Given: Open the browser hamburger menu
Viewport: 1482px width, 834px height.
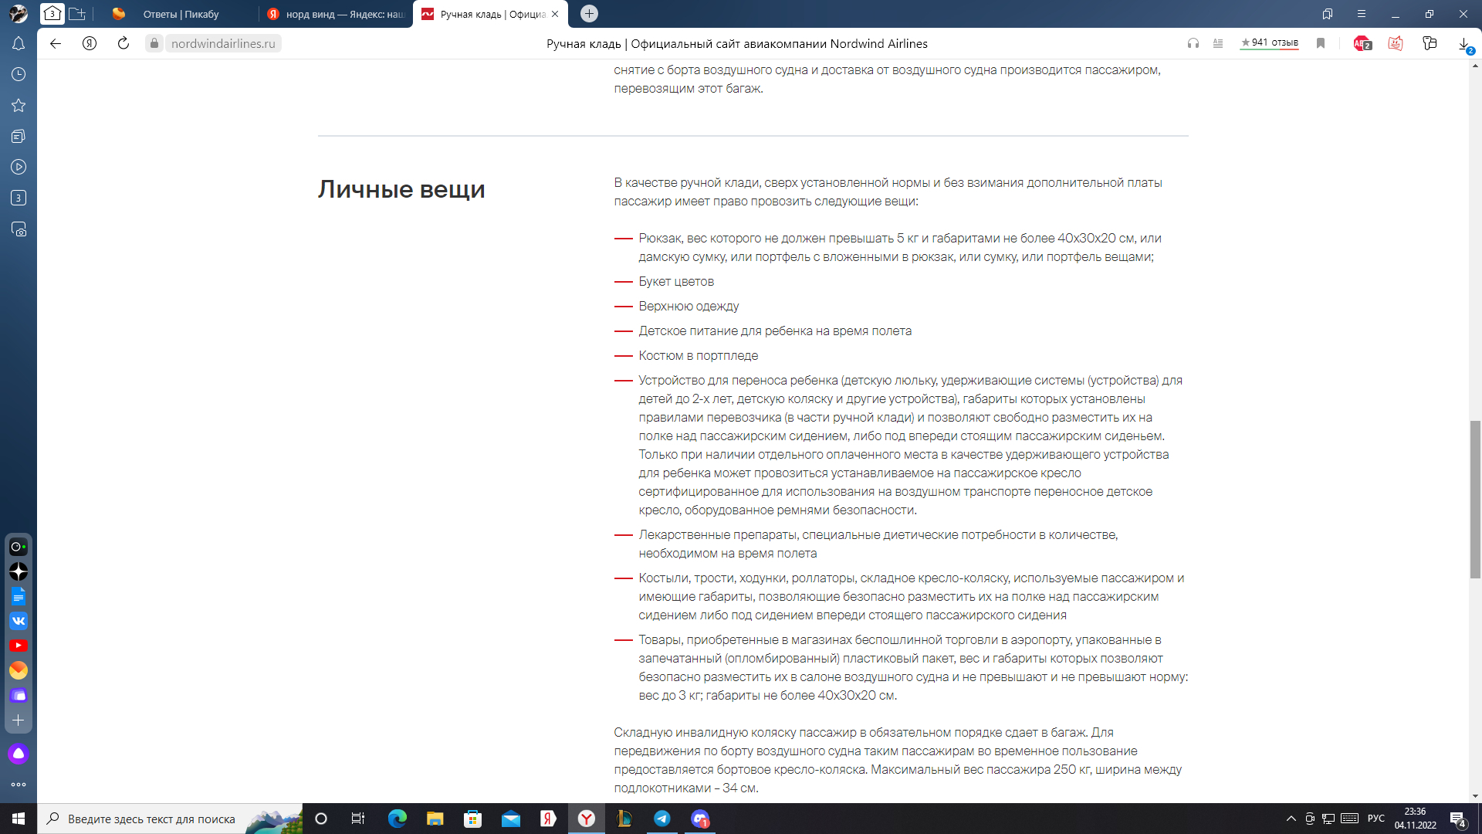Looking at the screenshot, I should click(1362, 14).
